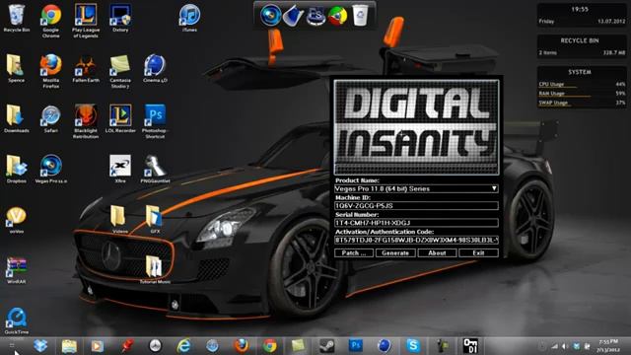This screenshot has height=355, width=631.
Task: Launch the Cinema 4D desktop icon
Action: [155, 68]
